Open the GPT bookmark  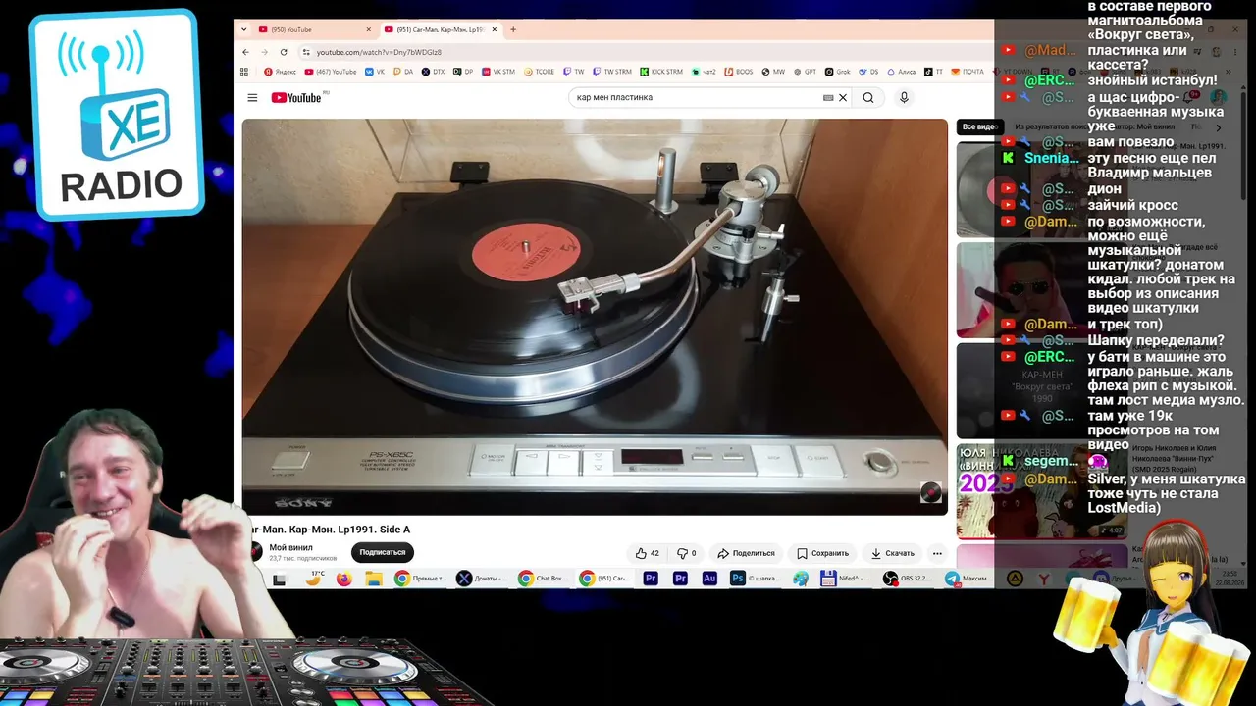(x=805, y=72)
